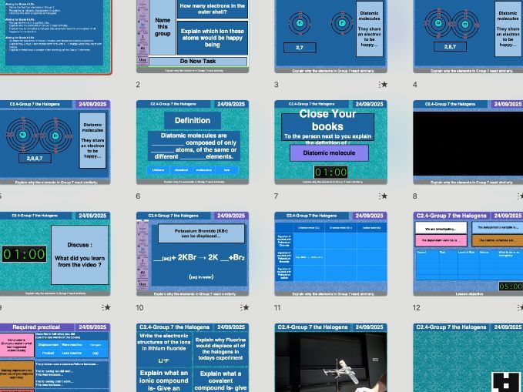Screen dimensions: 523x392
Task: Select the last slide with the QR code
Action: coord(468,358)
